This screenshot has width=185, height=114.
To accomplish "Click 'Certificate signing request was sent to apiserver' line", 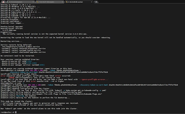I will (x=39, y=103).
